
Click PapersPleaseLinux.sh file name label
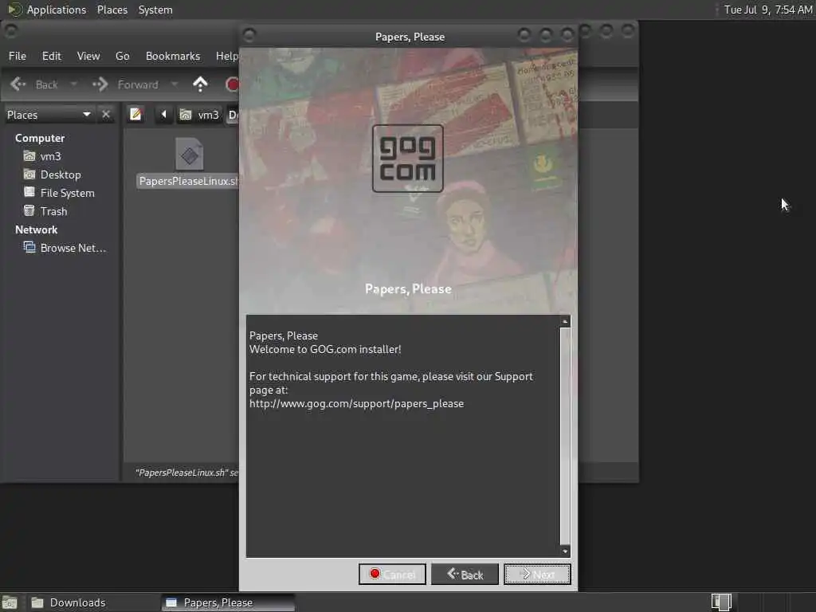click(x=188, y=181)
